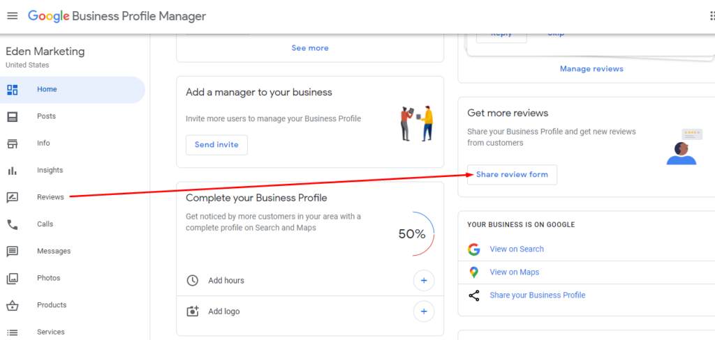This screenshot has width=715, height=340.
Task: Open View on Maps link
Action: click(x=514, y=272)
